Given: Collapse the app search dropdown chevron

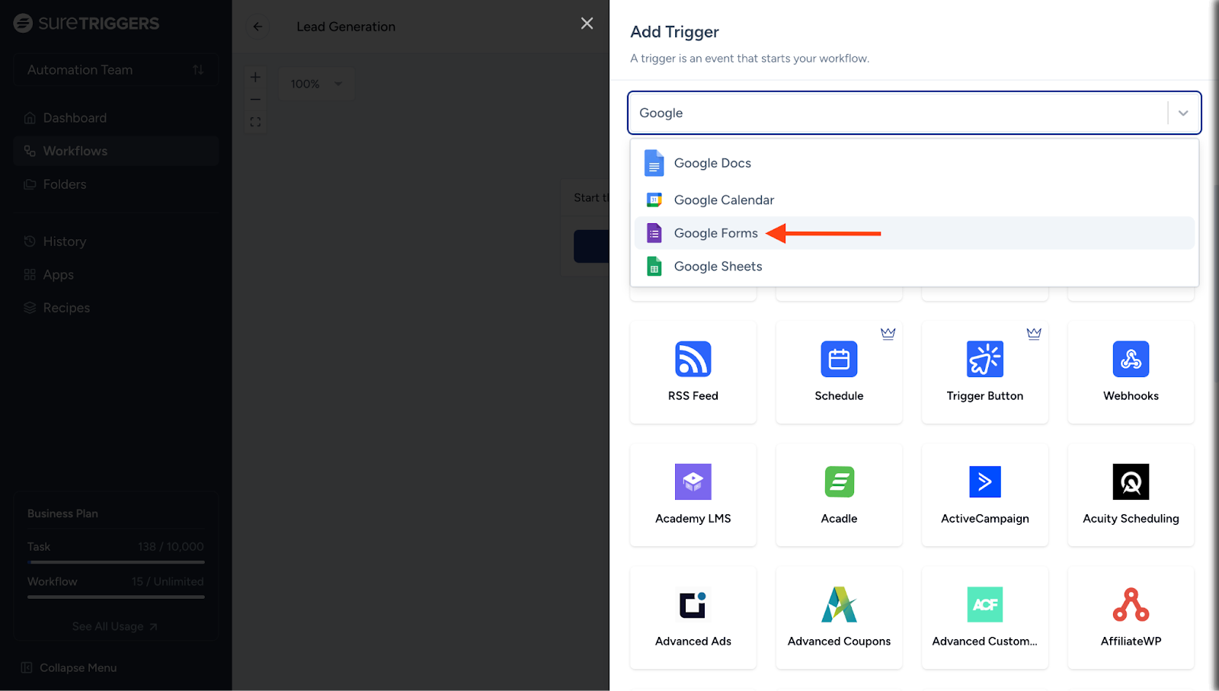Looking at the screenshot, I should (x=1183, y=113).
